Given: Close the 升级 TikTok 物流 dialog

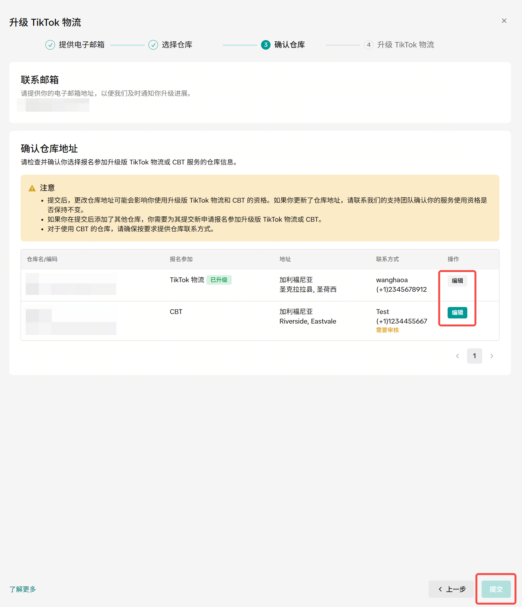Looking at the screenshot, I should (x=504, y=21).
